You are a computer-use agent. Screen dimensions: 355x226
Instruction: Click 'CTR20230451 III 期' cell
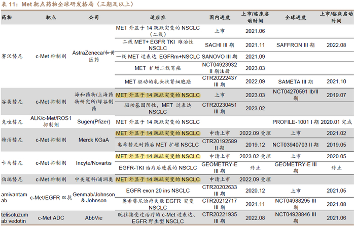click(x=220, y=108)
